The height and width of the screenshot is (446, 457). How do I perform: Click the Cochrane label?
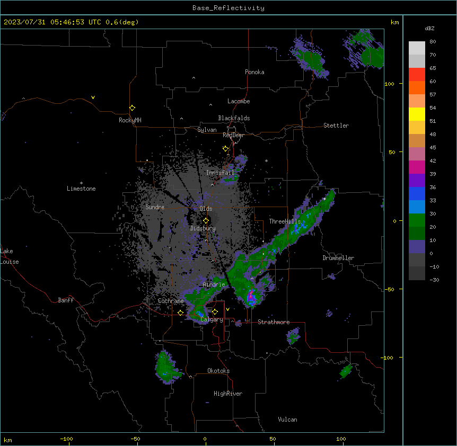pyautogui.click(x=171, y=301)
